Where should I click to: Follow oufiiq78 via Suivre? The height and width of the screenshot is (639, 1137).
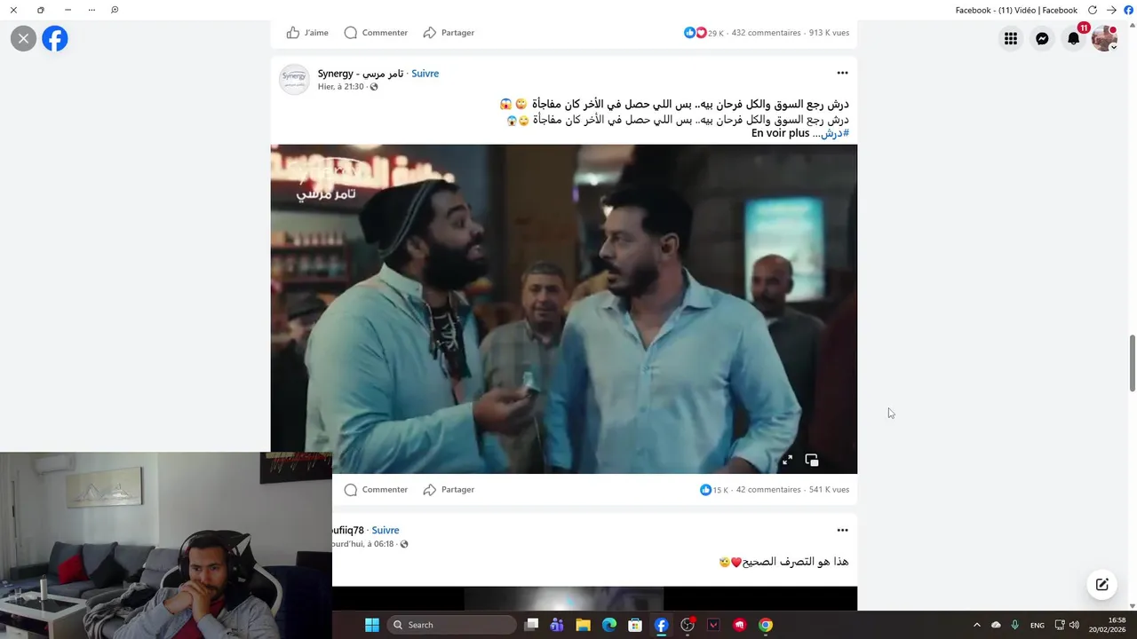[x=386, y=531]
